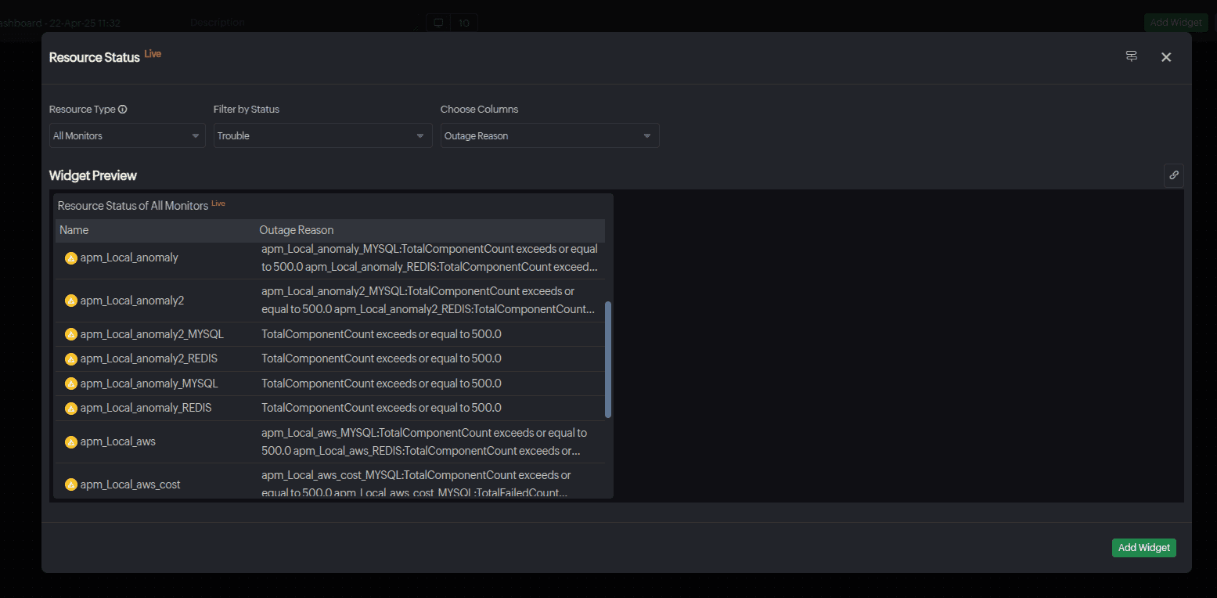Click warning icon for apm_Local_anomaly2_MYSQL
Image resolution: width=1217 pixels, height=598 pixels.
(x=71, y=334)
